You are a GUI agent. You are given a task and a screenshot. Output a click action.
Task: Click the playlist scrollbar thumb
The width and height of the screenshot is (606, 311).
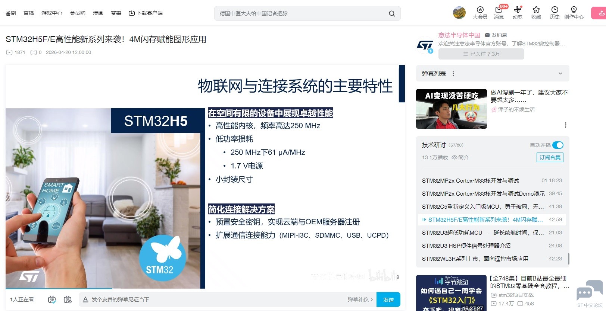[568, 259]
